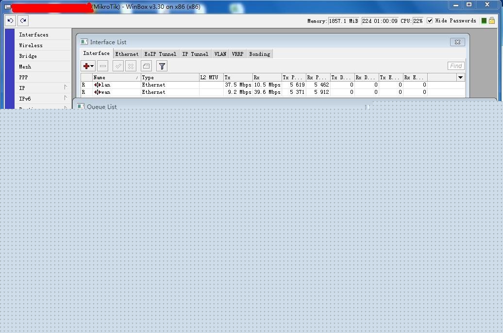Switch to the EoIP Tunnel tab
Screen dimensions: 503x333
tap(160, 54)
